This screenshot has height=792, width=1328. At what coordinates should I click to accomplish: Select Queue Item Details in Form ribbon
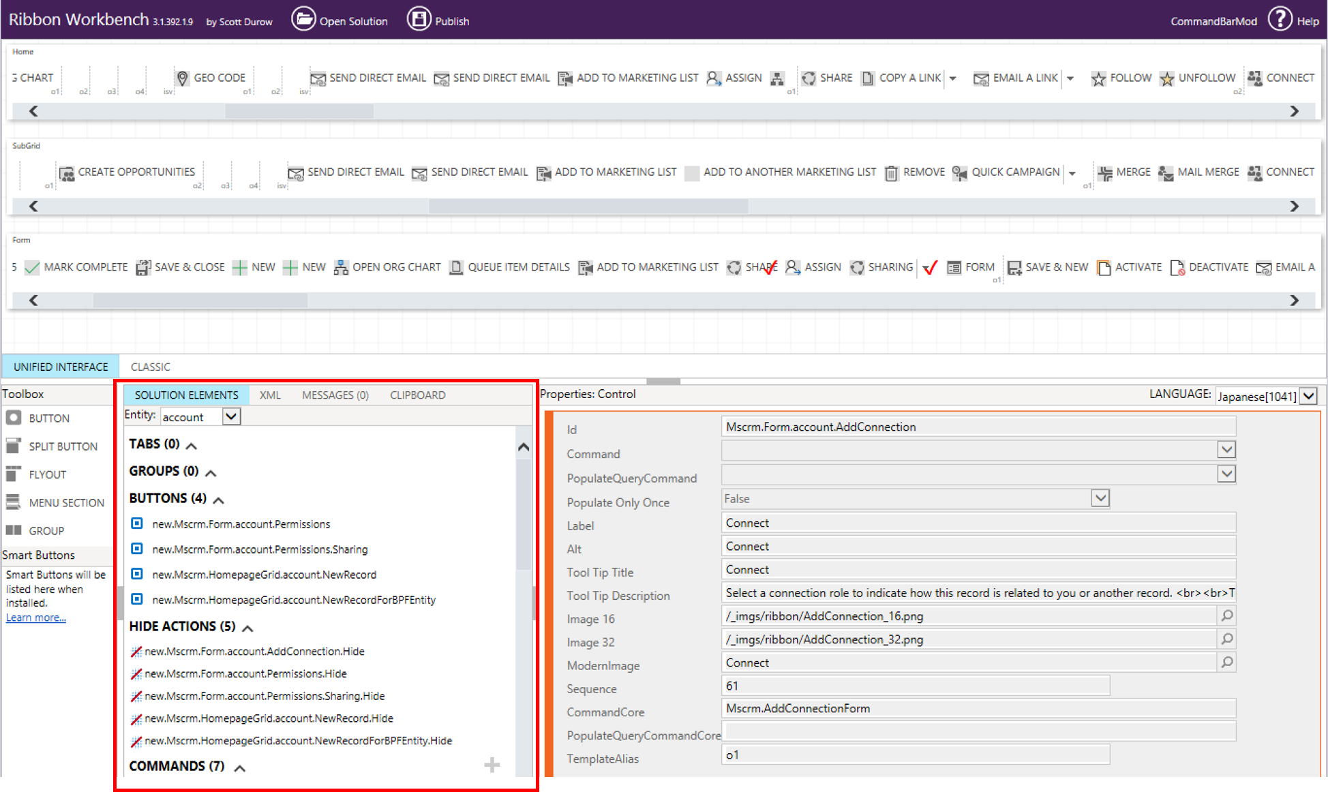click(509, 267)
